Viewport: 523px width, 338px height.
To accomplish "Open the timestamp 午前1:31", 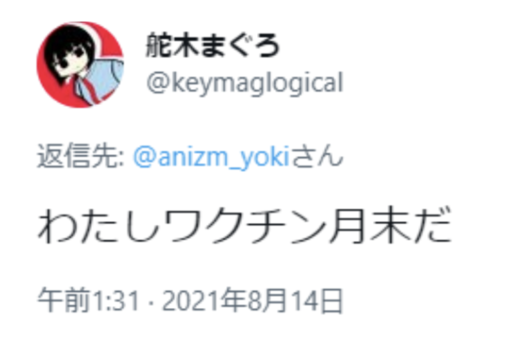I will (x=88, y=300).
